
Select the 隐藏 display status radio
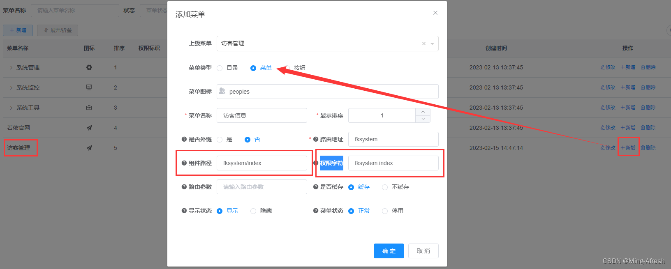(253, 211)
